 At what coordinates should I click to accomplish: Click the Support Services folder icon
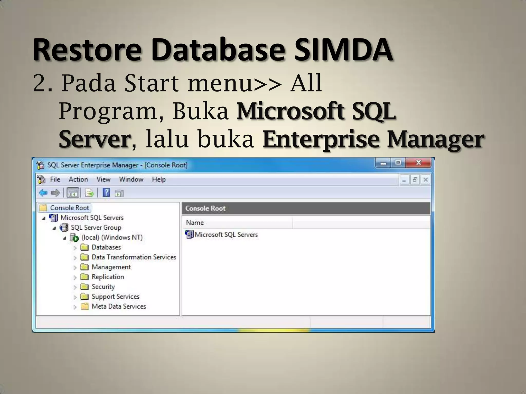[x=84, y=297]
